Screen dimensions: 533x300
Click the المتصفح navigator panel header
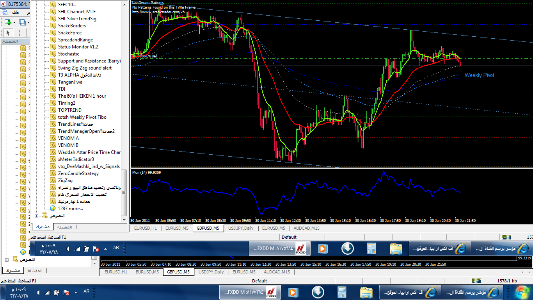pos(15,41)
